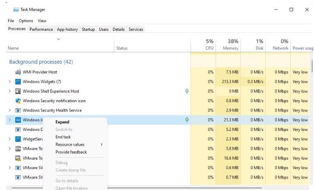Click the 2.3 MB memory value
The height and width of the screenshot is (190, 314).
click(232, 139)
